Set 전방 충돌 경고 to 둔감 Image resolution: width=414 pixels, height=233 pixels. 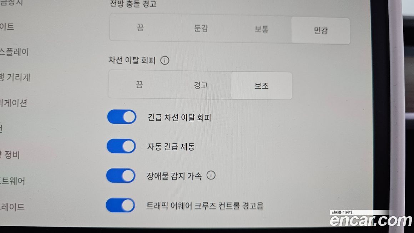201,29
